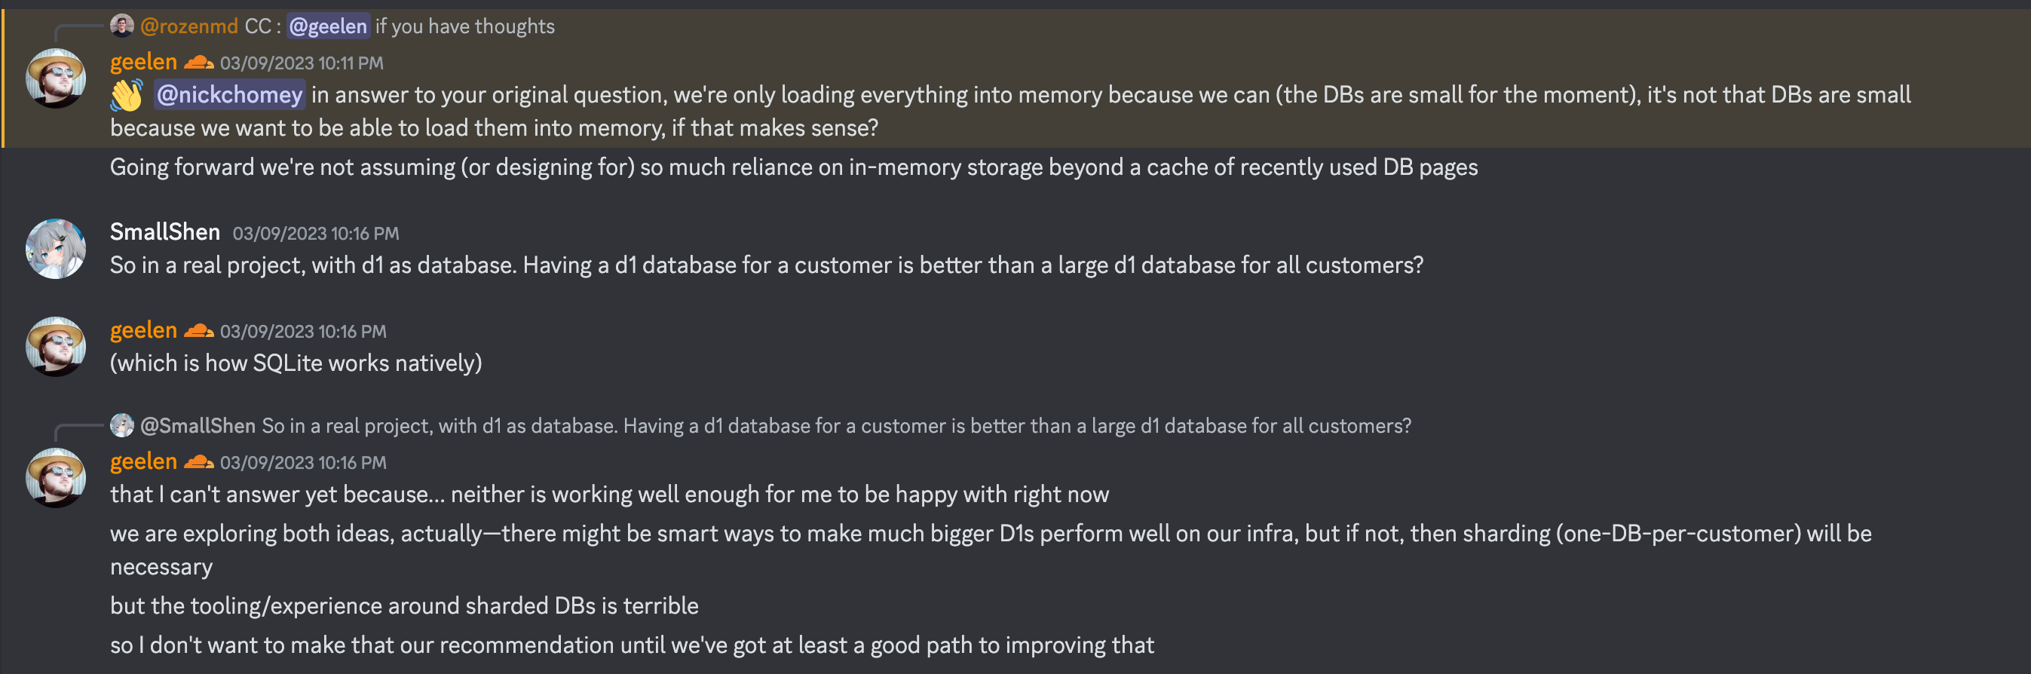The image size is (2031, 674).
Task: Click the SmallShen username on the message header
Action: [x=165, y=231]
